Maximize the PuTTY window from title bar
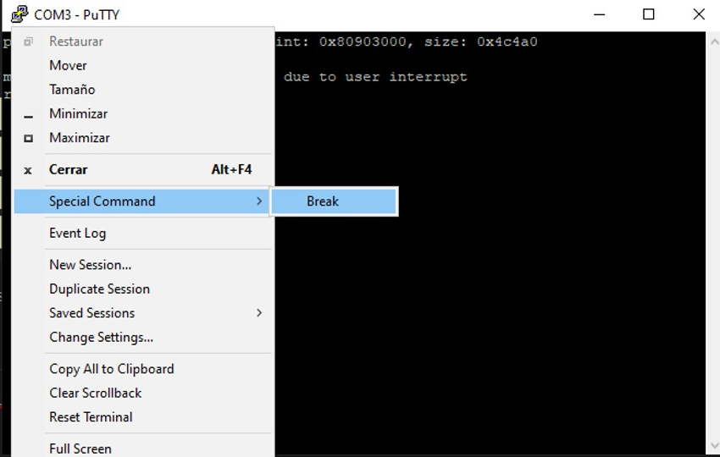 click(x=648, y=14)
